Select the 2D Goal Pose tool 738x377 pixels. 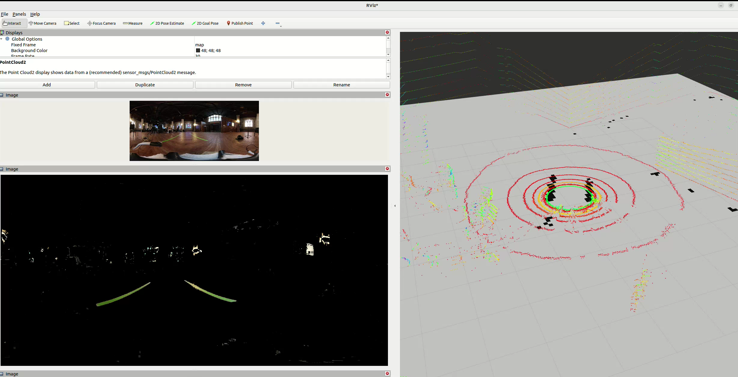pos(205,23)
